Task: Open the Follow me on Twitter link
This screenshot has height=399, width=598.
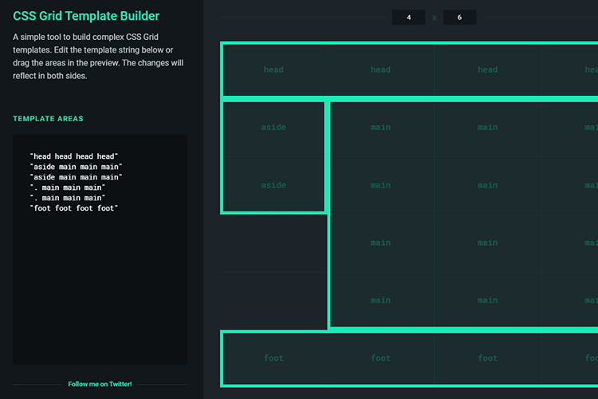Action: (x=100, y=384)
